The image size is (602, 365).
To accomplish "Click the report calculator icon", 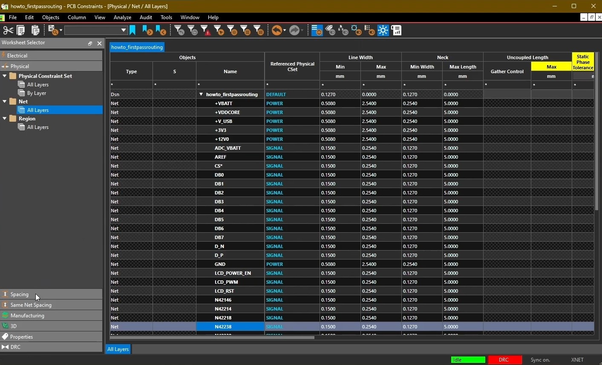I will 397,30.
